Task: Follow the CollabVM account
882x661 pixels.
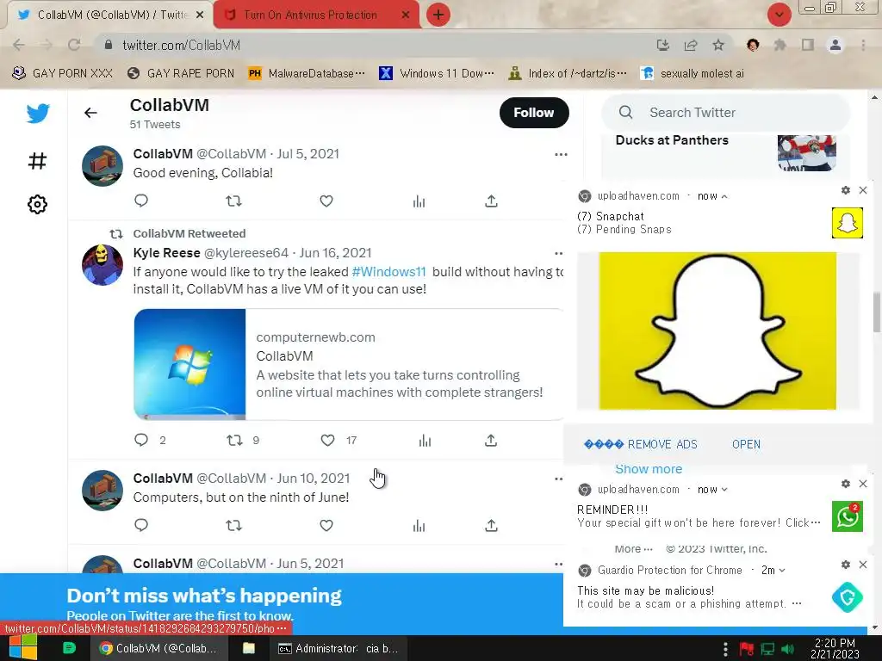Action: click(534, 113)
